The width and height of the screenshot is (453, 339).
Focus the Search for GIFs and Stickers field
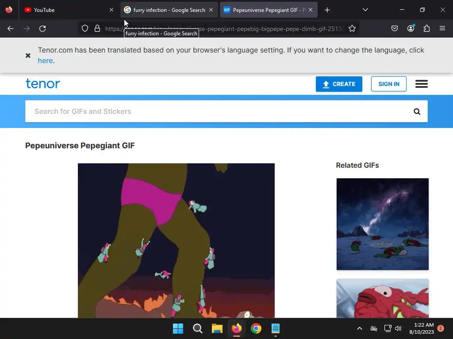(x=219, y=111)
